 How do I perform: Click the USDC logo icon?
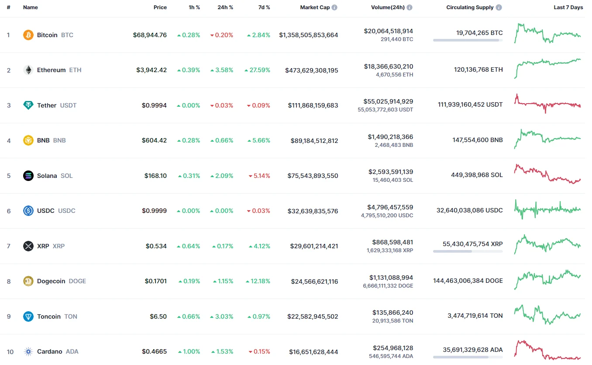pyautogui.click(x=28, y=211)
